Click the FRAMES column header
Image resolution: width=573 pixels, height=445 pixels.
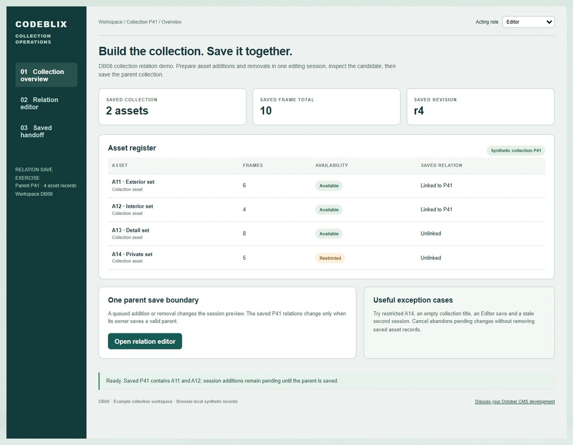click(253, 165)
